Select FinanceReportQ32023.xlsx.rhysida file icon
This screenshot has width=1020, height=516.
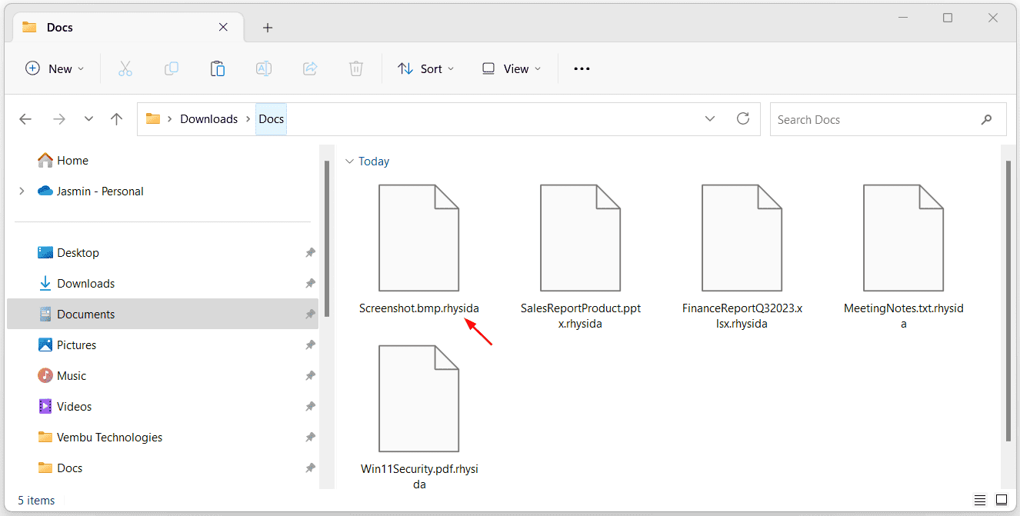coord(742,238)
